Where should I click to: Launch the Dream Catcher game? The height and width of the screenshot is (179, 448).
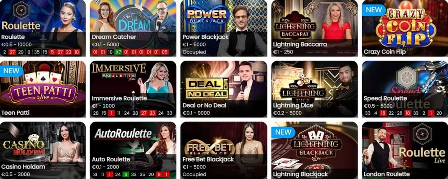click(133, 28)
